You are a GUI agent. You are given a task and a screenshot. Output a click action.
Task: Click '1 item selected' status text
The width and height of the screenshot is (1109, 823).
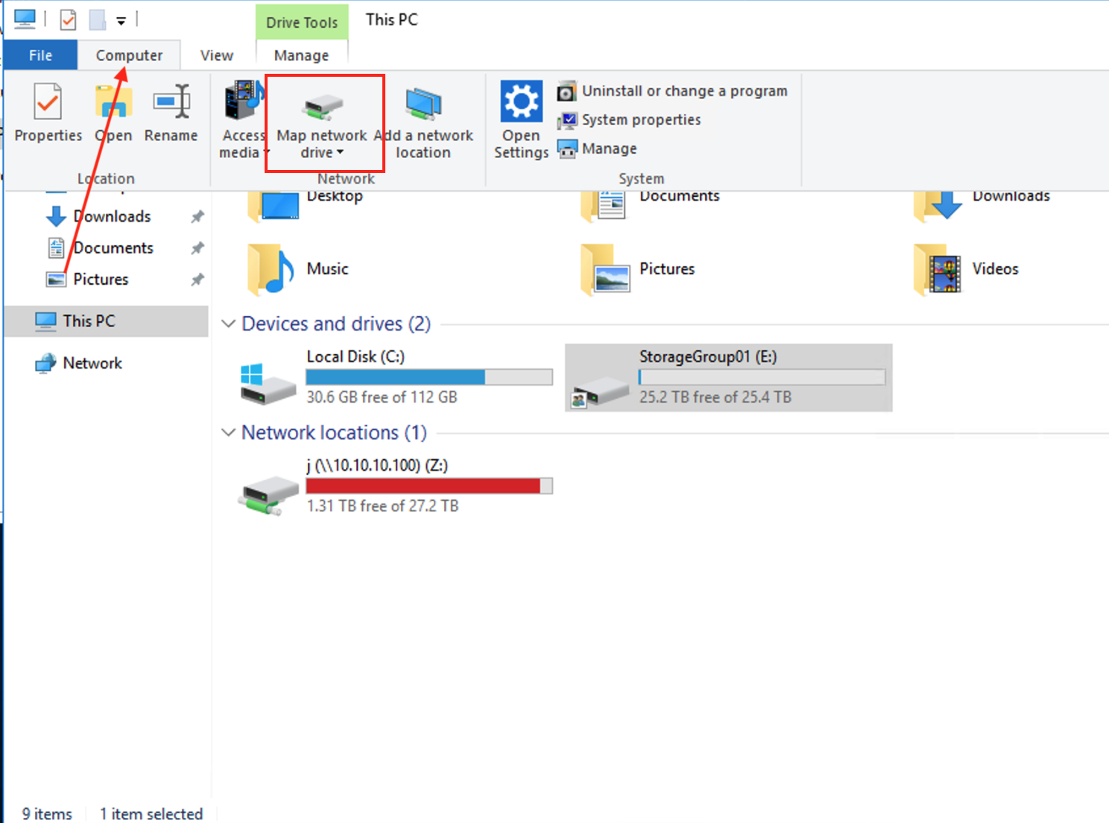(x=151, y=814)
